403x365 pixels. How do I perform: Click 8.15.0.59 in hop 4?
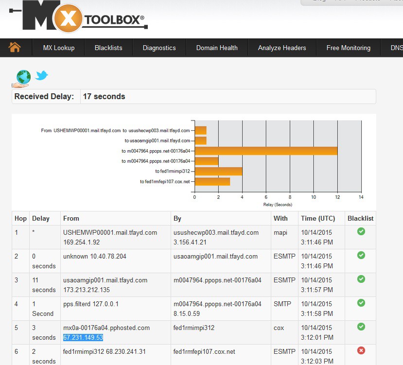[187, 313]
